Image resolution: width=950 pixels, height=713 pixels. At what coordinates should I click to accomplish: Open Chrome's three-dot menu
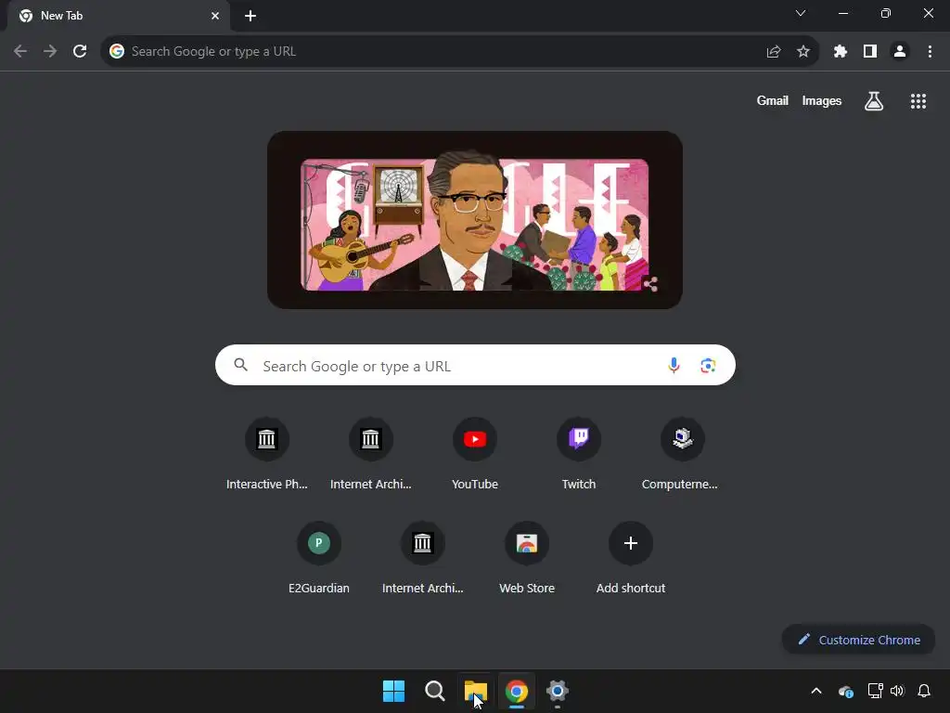click(x=930, y=52)
